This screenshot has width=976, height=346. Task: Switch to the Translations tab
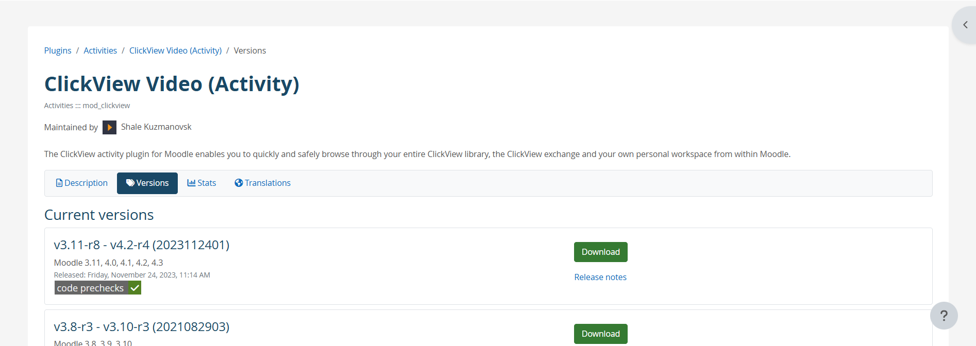pyautogui.click(x=262, y=183)
